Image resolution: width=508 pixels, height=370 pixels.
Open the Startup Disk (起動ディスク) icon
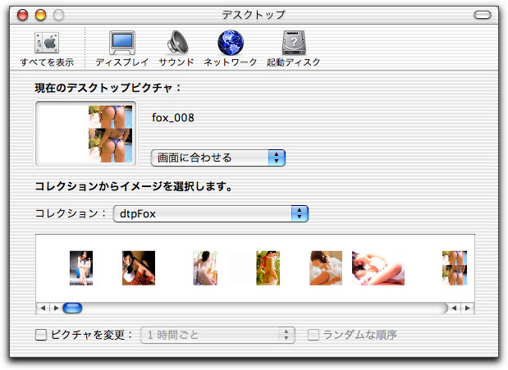click(x=293, y=46)
